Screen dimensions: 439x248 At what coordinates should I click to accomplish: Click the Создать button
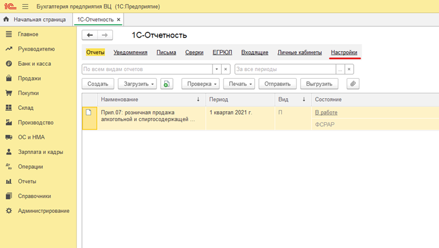(x=98, y=84)
